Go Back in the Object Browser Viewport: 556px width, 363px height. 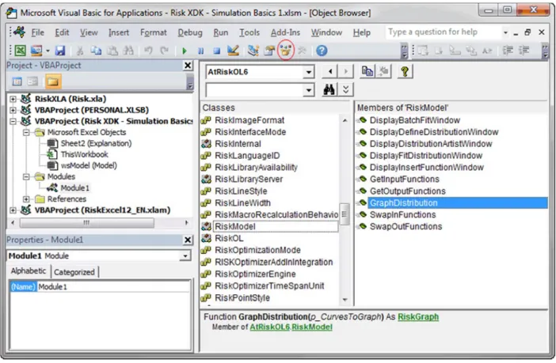(330, 72)
